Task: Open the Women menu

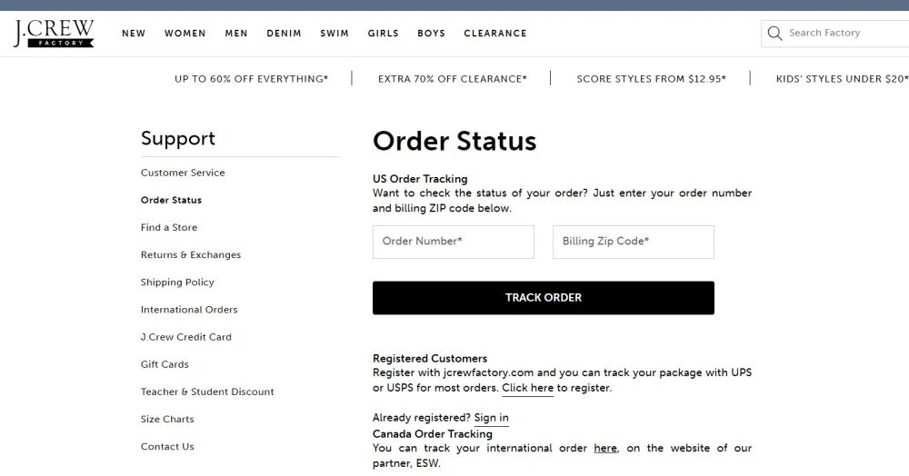Action: click(185, 34)
